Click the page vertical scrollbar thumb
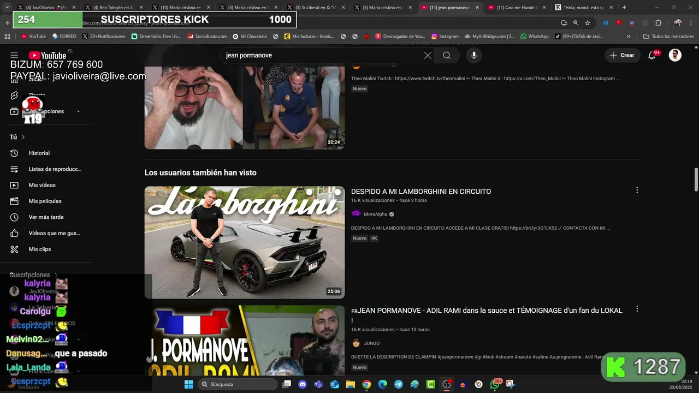 696,180
